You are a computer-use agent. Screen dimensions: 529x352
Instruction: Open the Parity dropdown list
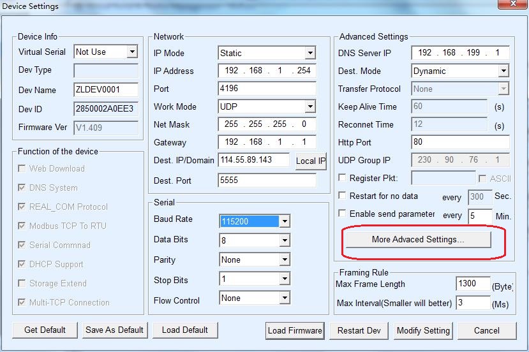click(x=285, y=260)
